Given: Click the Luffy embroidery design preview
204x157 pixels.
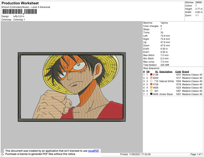Looking at the screenshot, I should click(x=72, y=87).
